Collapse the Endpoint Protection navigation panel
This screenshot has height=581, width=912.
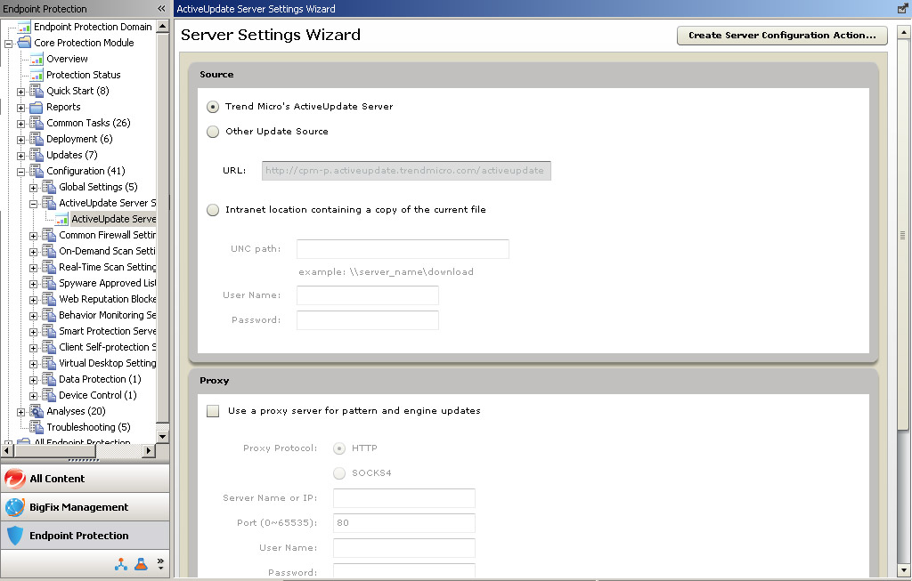pyautogui.click(x=161, y=8)
